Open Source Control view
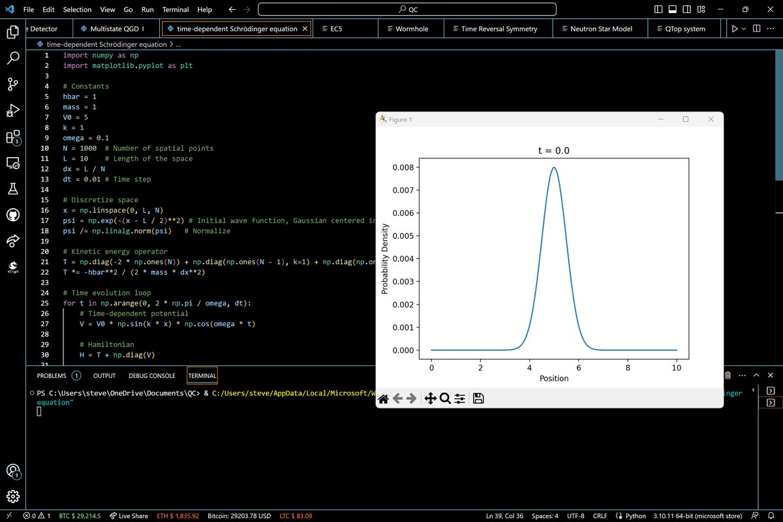This screenshot has height=522, width=783. click(13, 84)
